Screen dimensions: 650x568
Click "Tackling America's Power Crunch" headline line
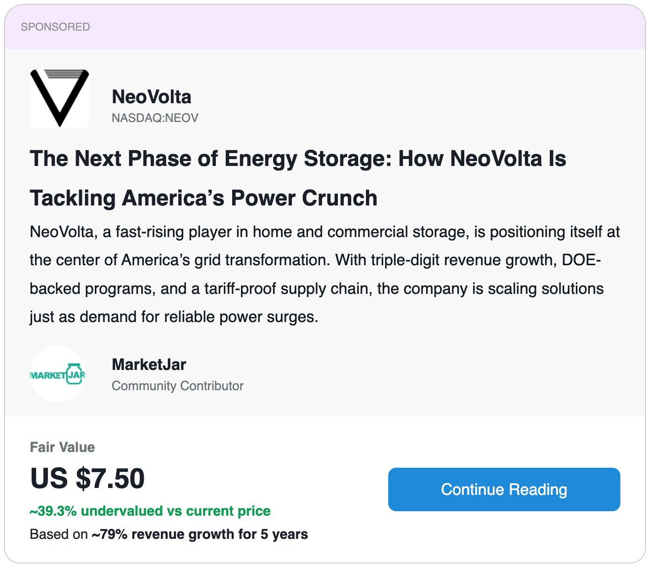coord(203,198)
